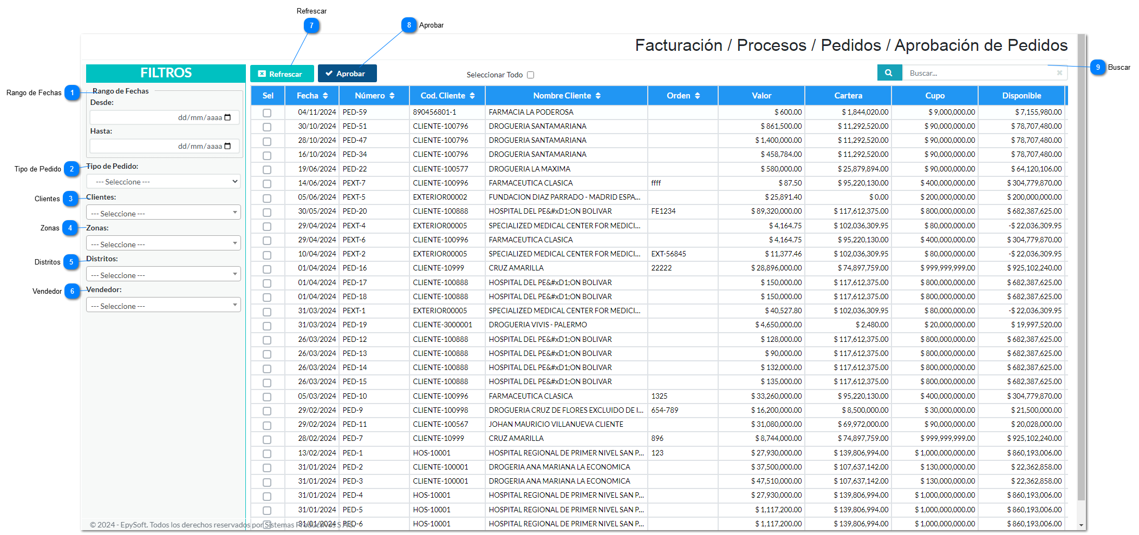Screen dimensions: 1139x535
Task: Open the Zonas dropdown list
Action: [164, 243]
